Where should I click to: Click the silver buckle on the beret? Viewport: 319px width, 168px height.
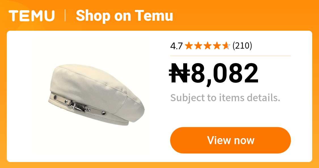point(79,107)
